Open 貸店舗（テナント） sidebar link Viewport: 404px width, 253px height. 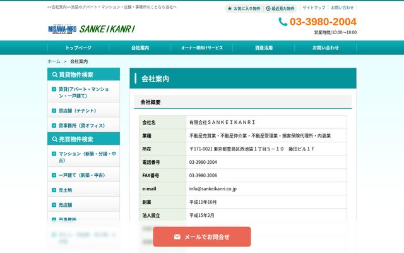tap(84, 111)
